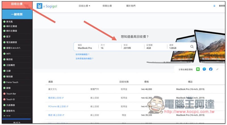Image resolution: width=227 pixels, height=125 pixels.
Task: Share price via Facebook icon
Action: coord(211,69)
